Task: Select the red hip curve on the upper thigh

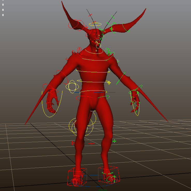Action: pyautogui.click(x=84, y=98)
